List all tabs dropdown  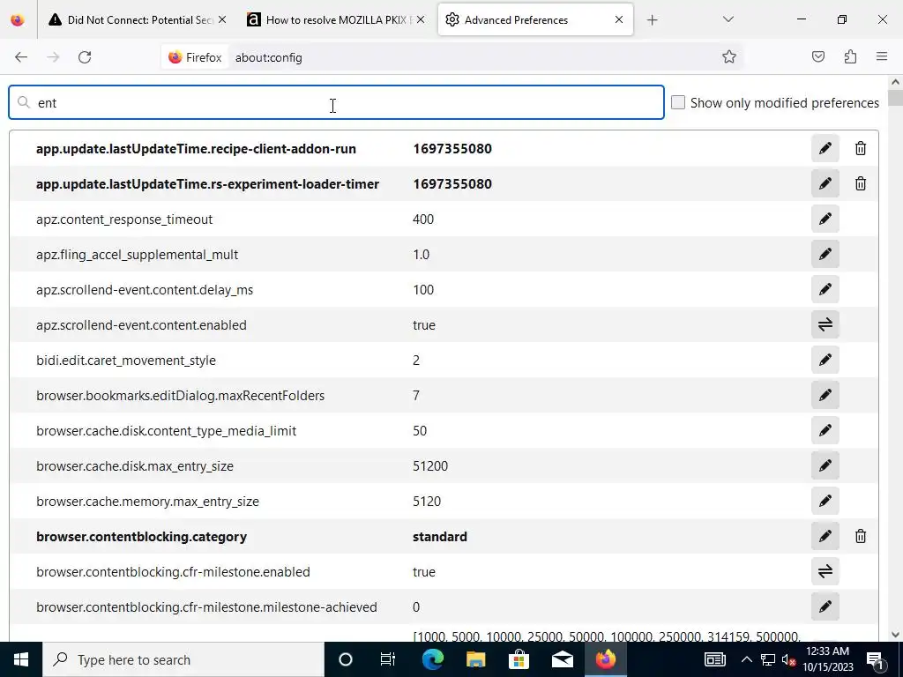[x=728, y=19]
